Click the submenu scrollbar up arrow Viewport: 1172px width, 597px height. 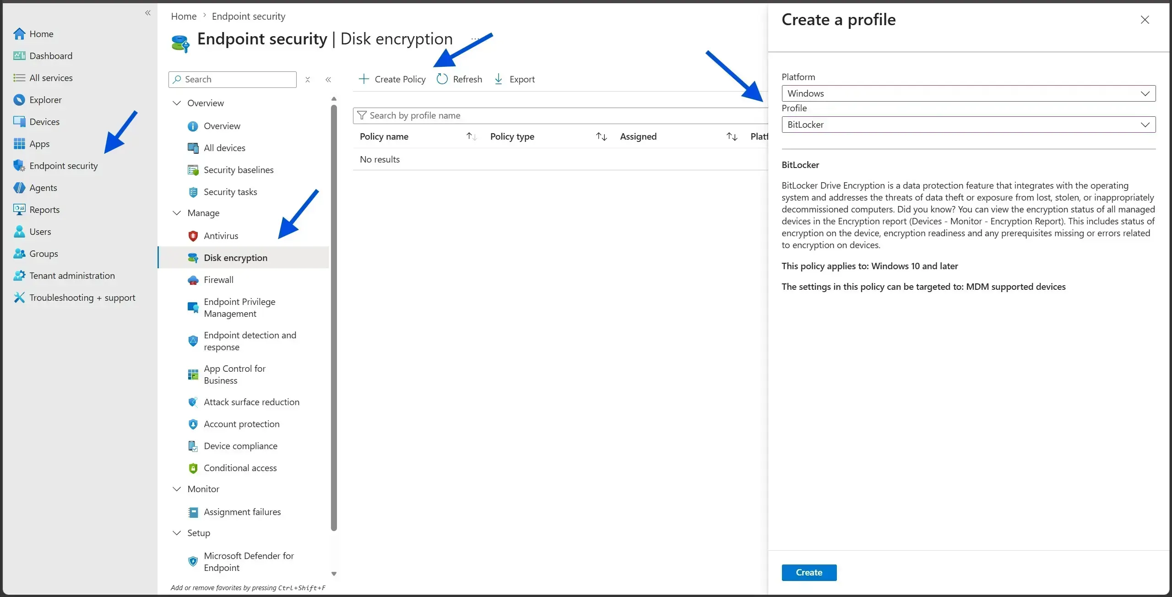[x=334, y=99]
